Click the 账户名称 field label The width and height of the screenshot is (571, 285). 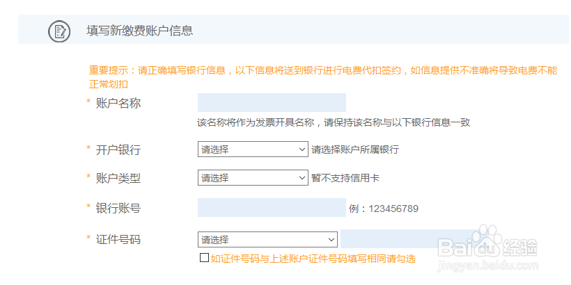point(118,104)
